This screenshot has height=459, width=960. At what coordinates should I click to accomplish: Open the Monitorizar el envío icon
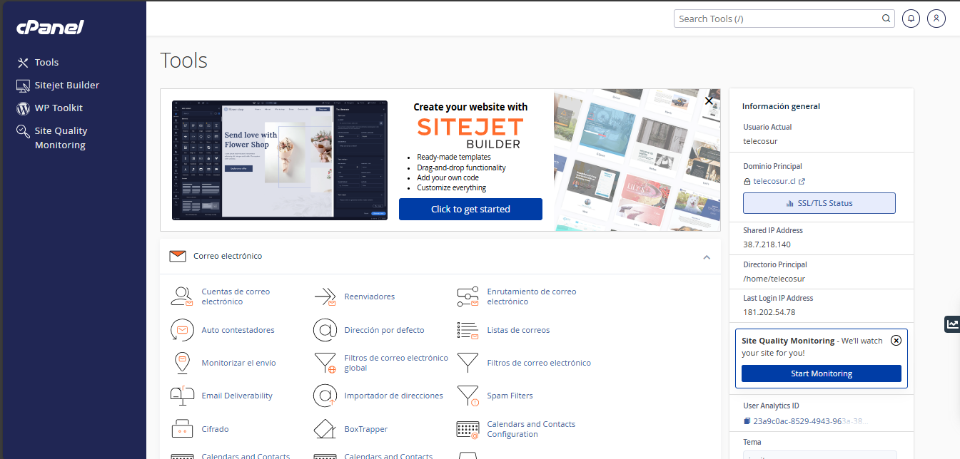(x=182, y=363)
